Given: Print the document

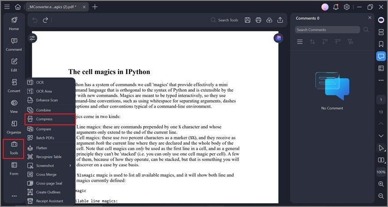Looking at the screenshot, I should point(259,20).
